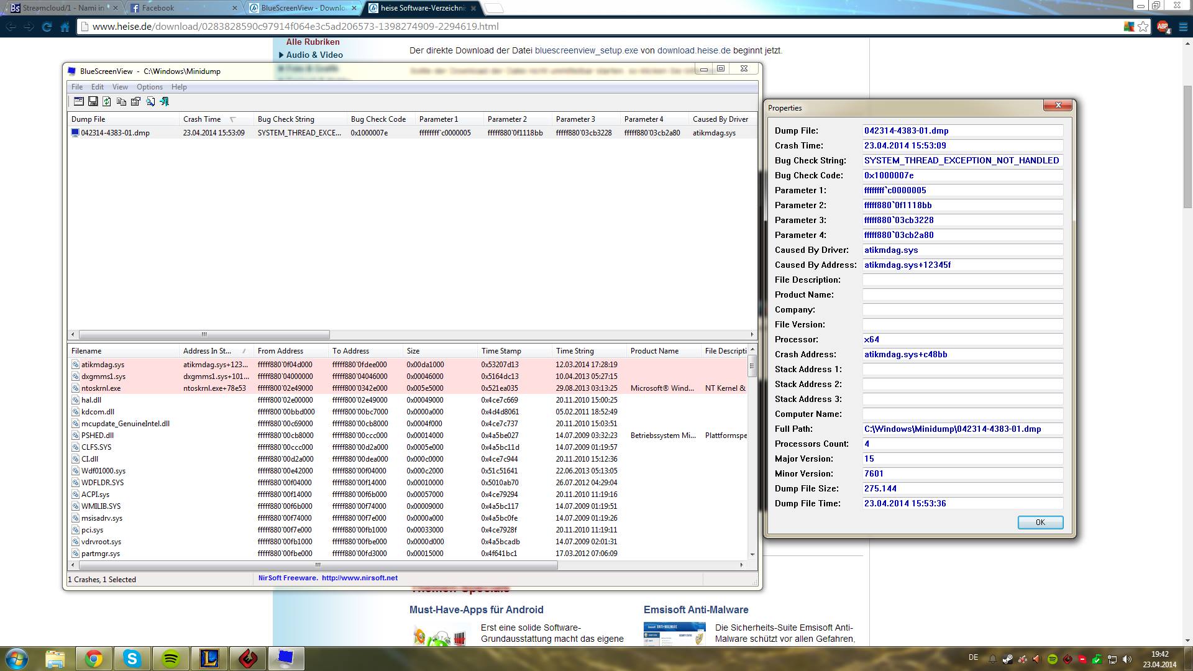1193x671 pixels.
Task: Click the Save Selected Items floppy icon
Action: tap(93, 101)
